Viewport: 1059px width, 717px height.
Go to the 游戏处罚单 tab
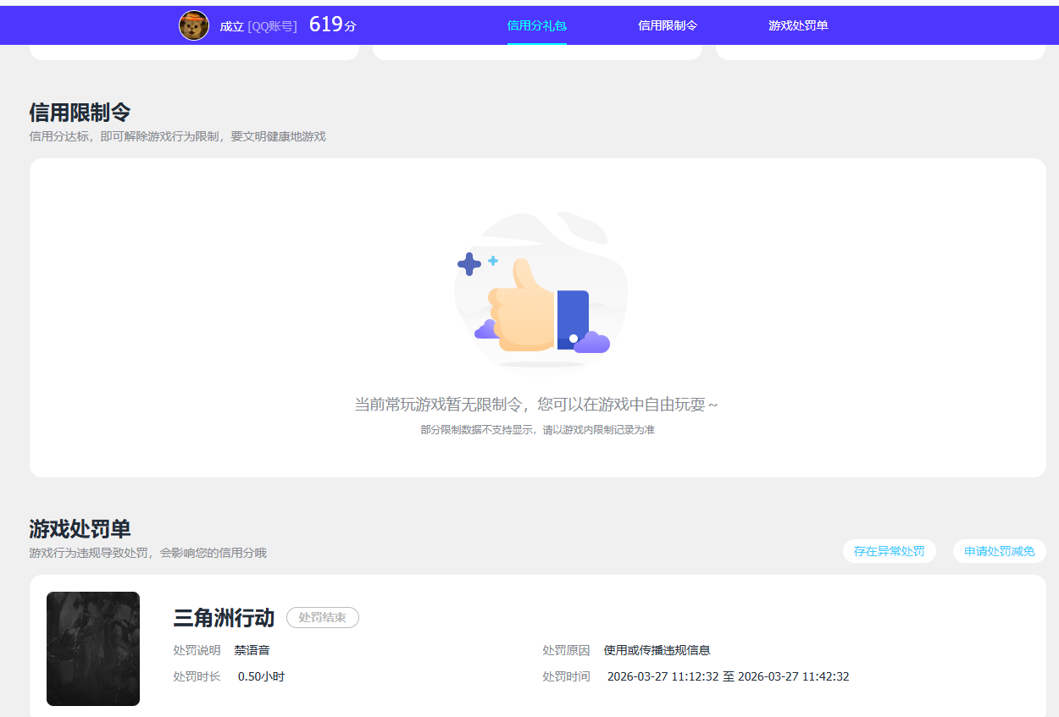click(x=798, y=25)
